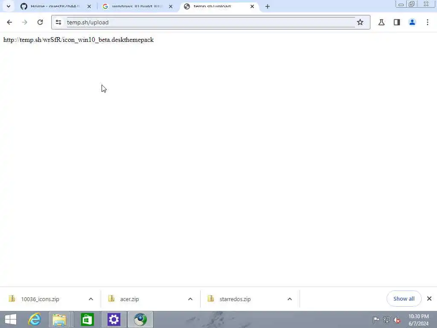The image size is (437, 328).
Task: View site information icon in address bar
Action: click(58, 22)
